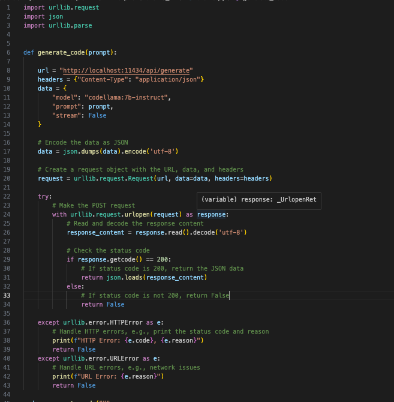Click the "# If status code is 200" comment
This screenshot has width=394, height=402.
[x=162, y=268]
